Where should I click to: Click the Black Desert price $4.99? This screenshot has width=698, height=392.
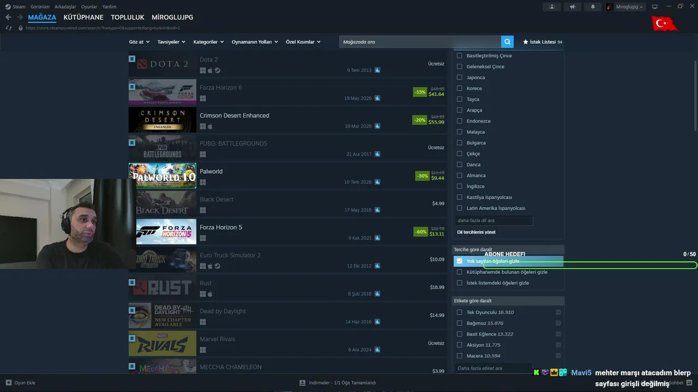coord(438,204)
